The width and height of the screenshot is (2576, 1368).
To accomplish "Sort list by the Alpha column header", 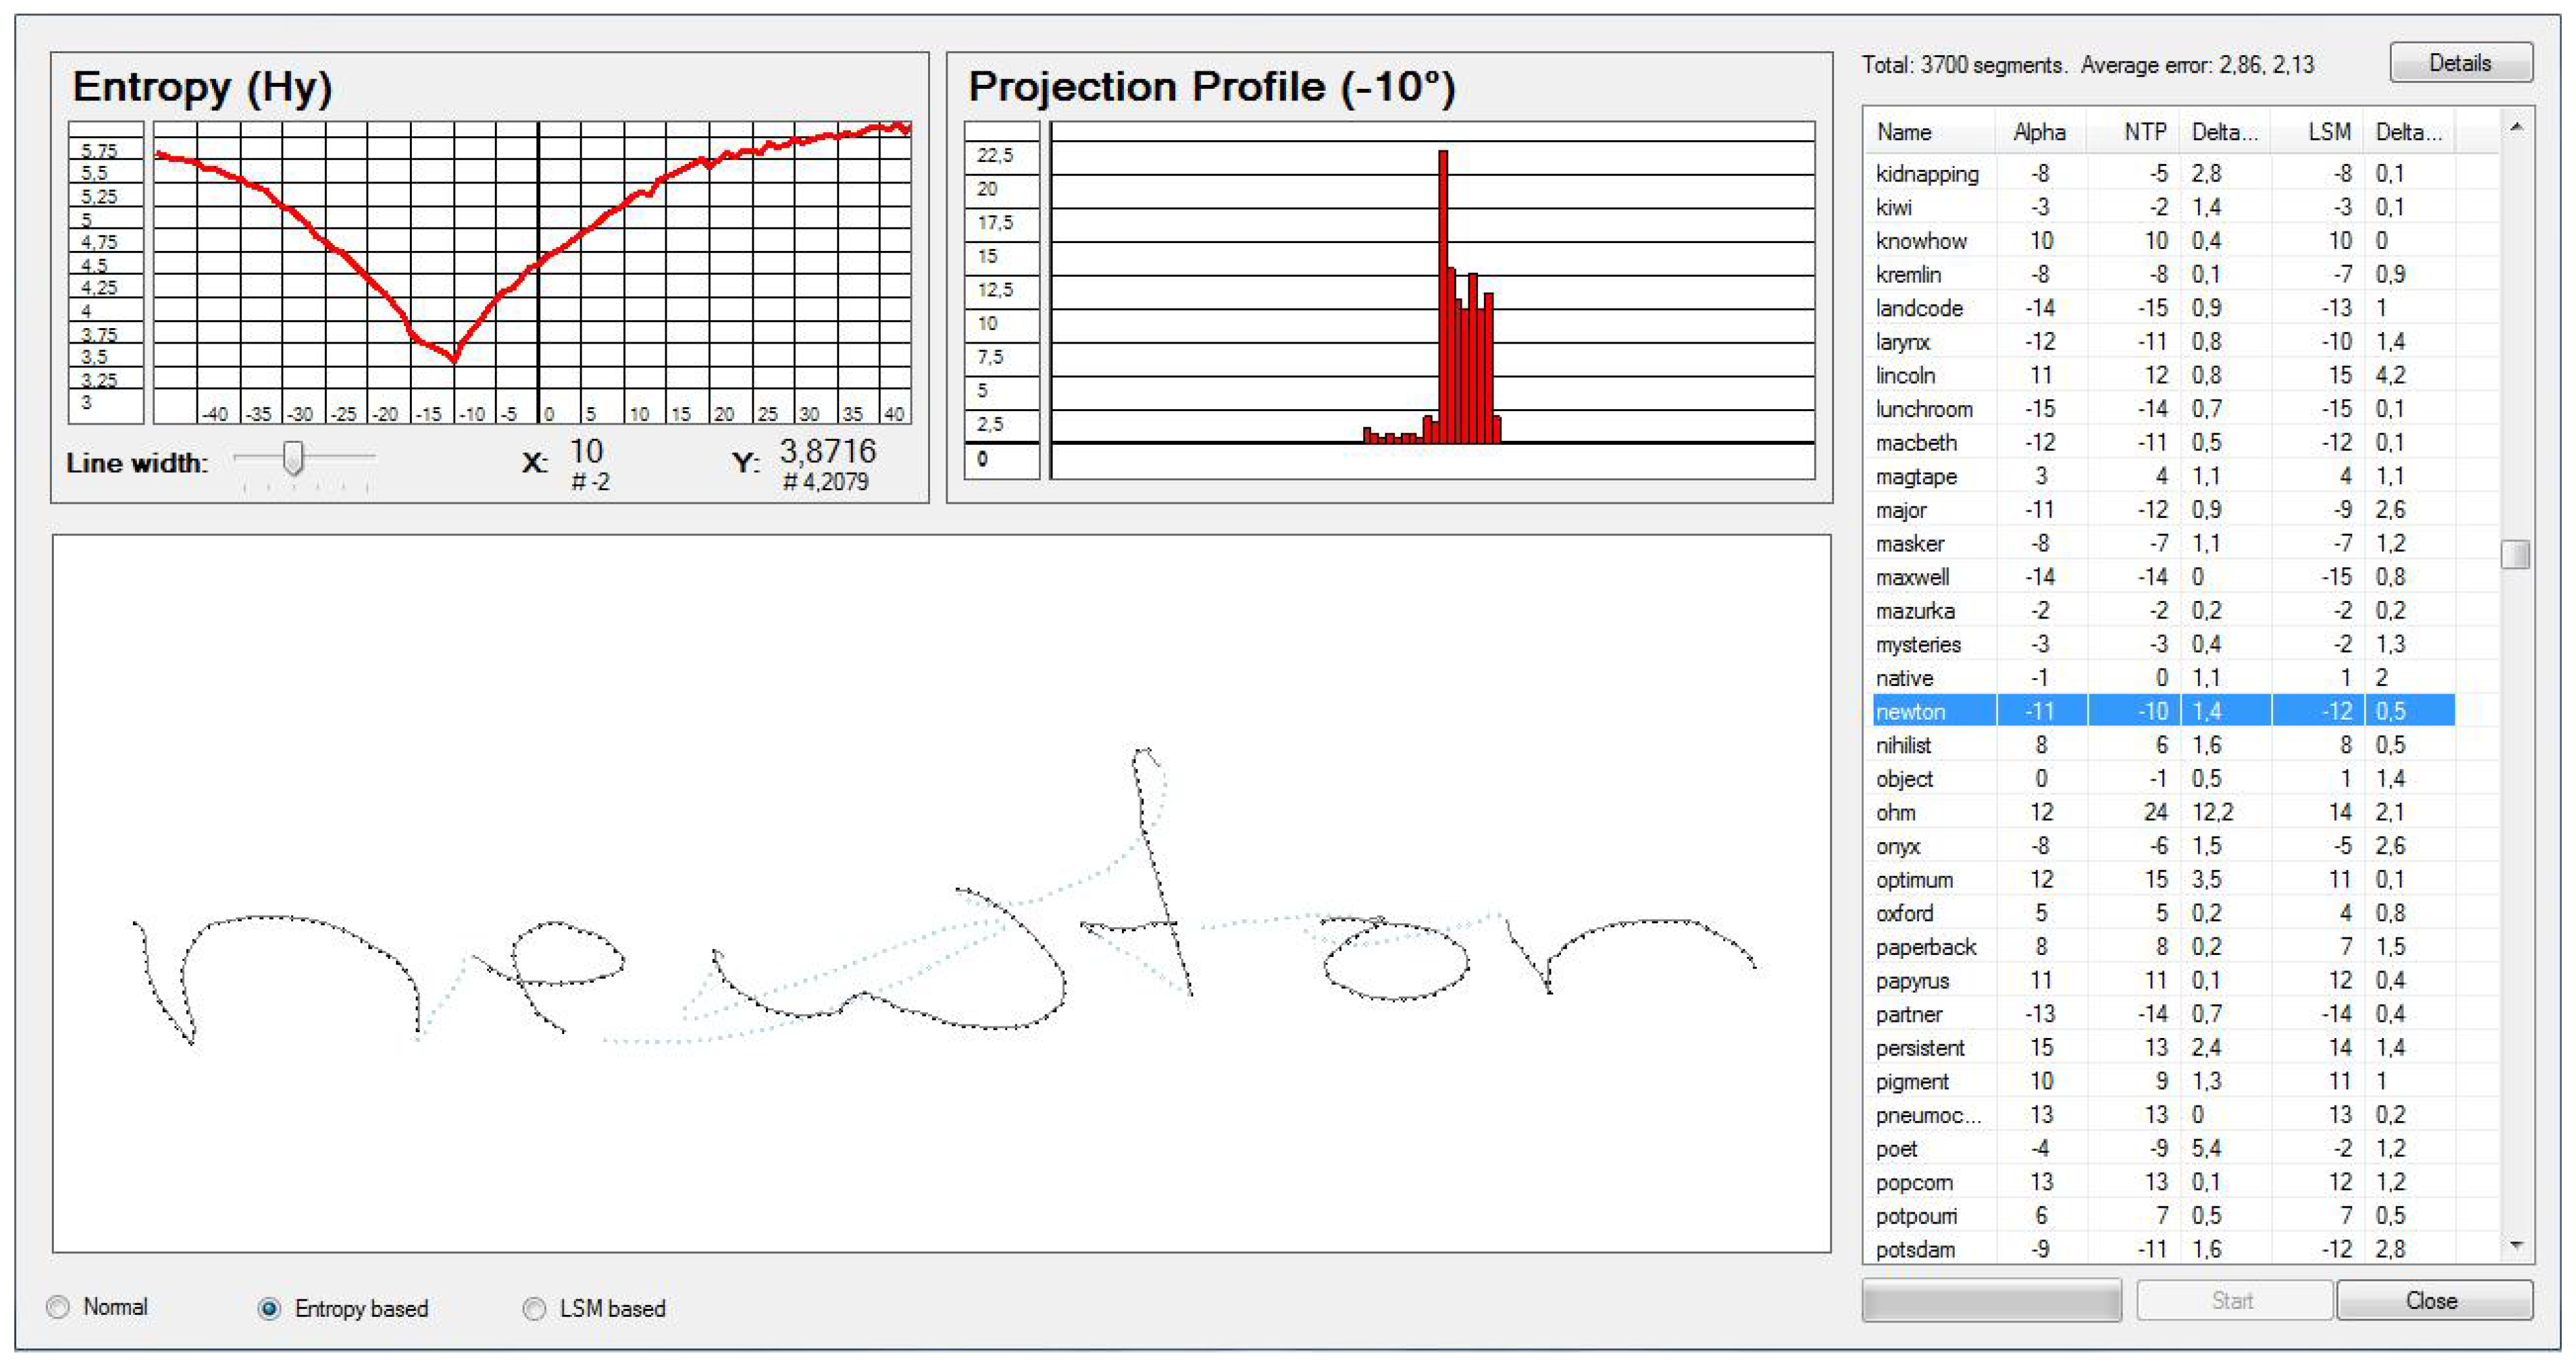I will pos(2039,132).
